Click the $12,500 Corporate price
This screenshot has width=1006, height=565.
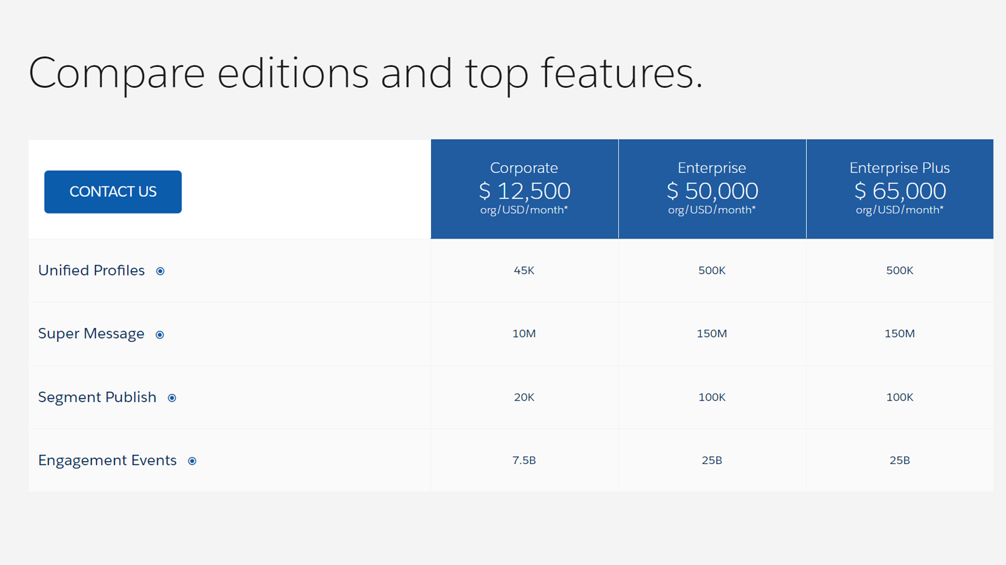coord(524,190)
